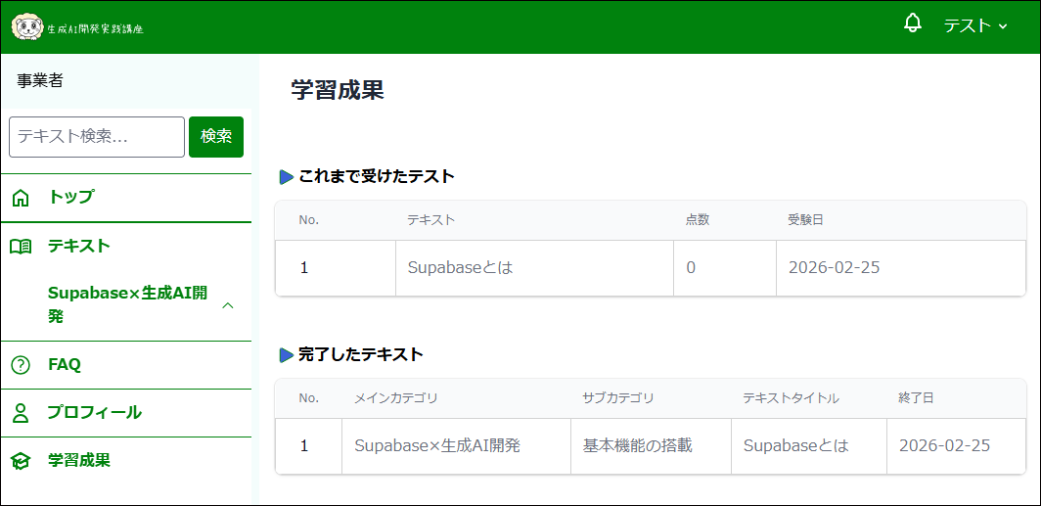This screenshot has width=1041, height=506.
Task: Open the テスト user dropdown menu
Action: point(974,26)
